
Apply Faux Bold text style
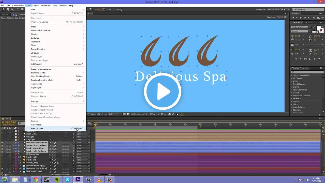(x=296, y=59)
